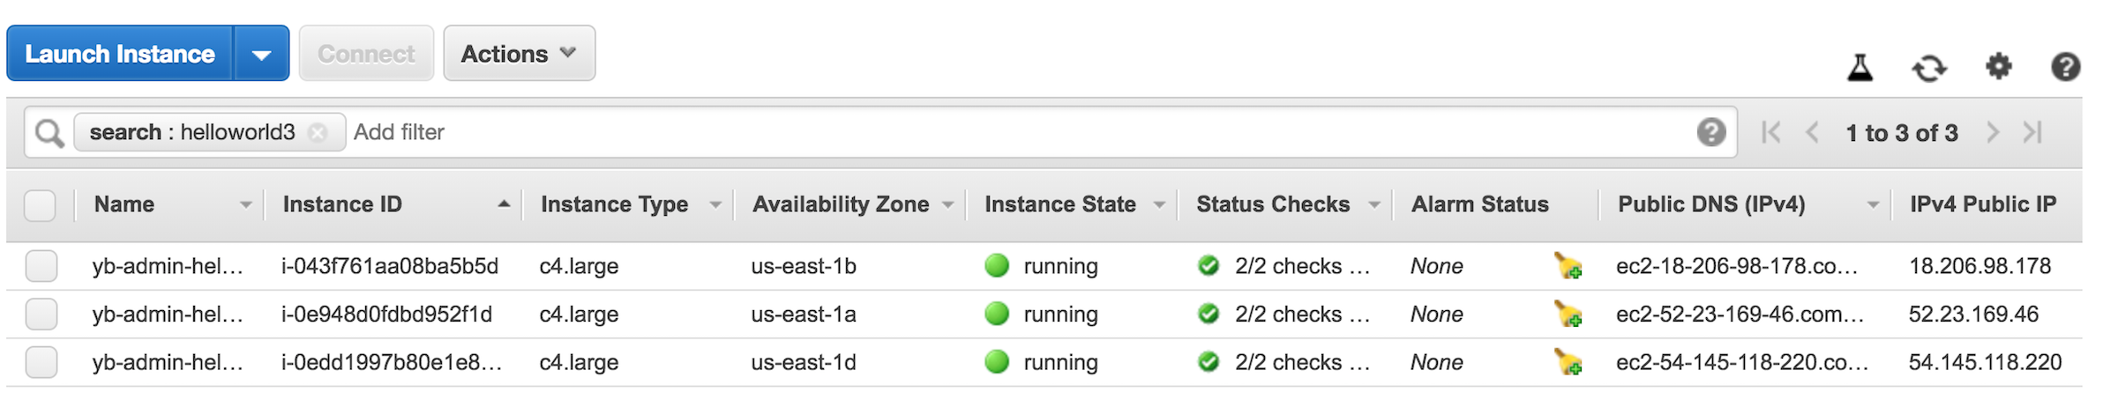Click the Launch Instance button
The image size is (2103, 400).
click(120, 54)
